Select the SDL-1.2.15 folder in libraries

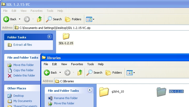[161, 92]
